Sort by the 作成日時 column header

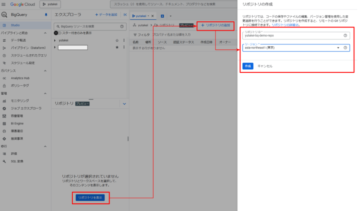206,42
